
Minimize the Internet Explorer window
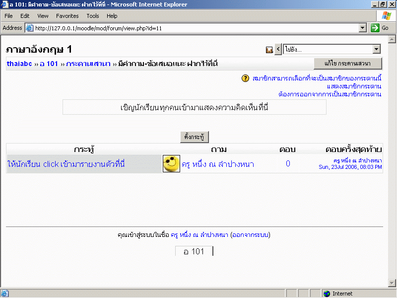point(375,4)
